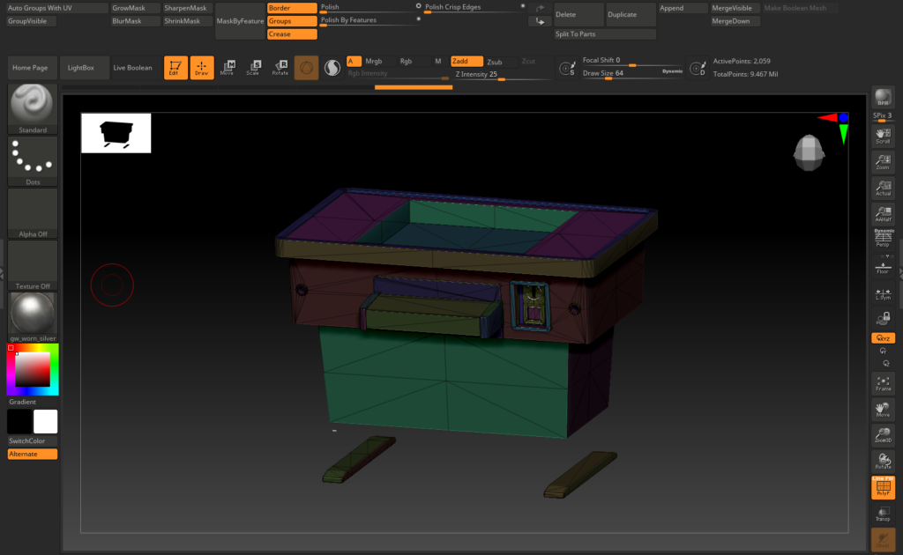Click the Split To Parts button
903x555 pixels.
coord(604,34)
